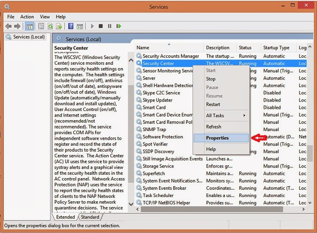Image resolution: width=317 pixels, height=233 pixels.
Task: Click the gear icon next to SNMP Trap
Action: [139, 129]
